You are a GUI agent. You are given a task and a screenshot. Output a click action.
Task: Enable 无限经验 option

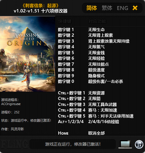click(96, 58)
